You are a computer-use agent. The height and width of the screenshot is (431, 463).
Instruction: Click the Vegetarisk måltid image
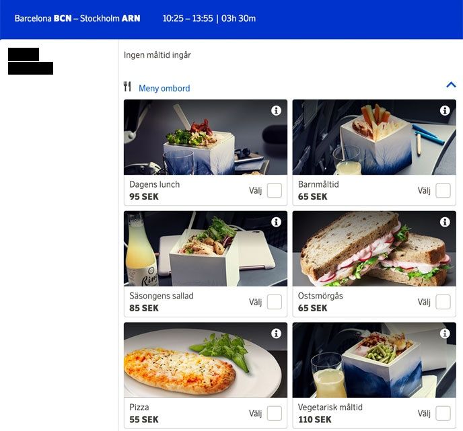coord(374,360)
